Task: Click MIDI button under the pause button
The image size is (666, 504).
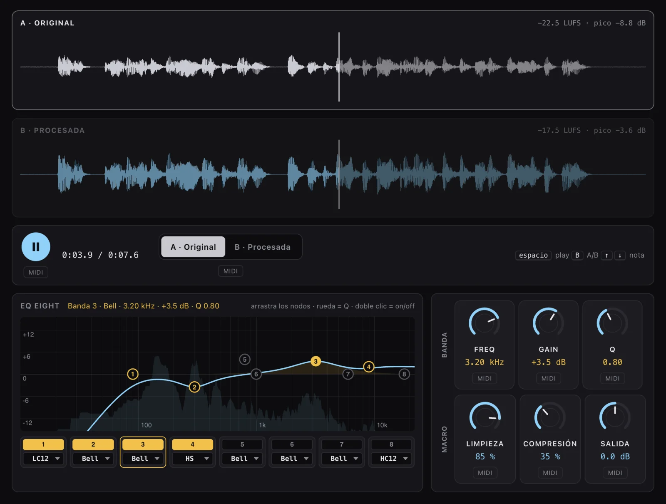Action: [x=36, y=272]
